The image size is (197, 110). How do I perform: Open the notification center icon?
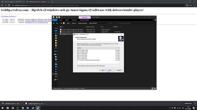coord(194,108)
